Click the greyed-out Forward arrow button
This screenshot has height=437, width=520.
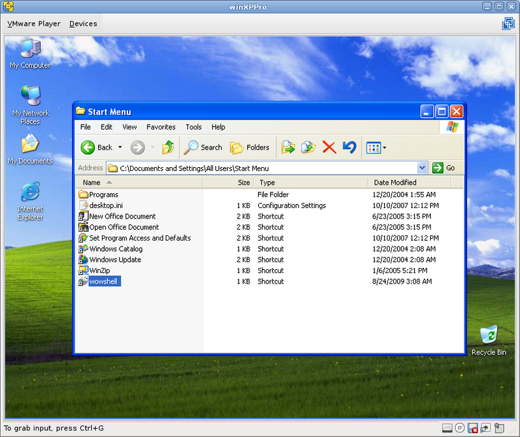pos(138,148)
